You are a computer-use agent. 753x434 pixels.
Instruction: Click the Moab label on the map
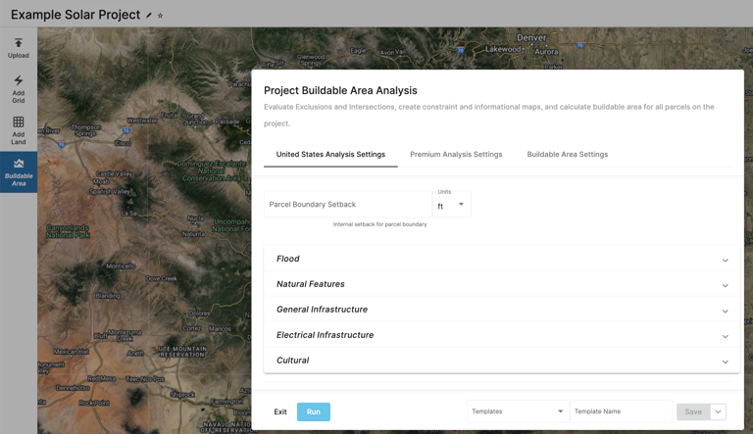coord(101,182)
